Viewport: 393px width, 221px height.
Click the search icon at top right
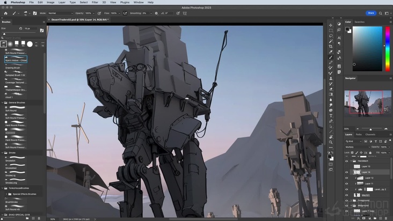tap(381, 13)
